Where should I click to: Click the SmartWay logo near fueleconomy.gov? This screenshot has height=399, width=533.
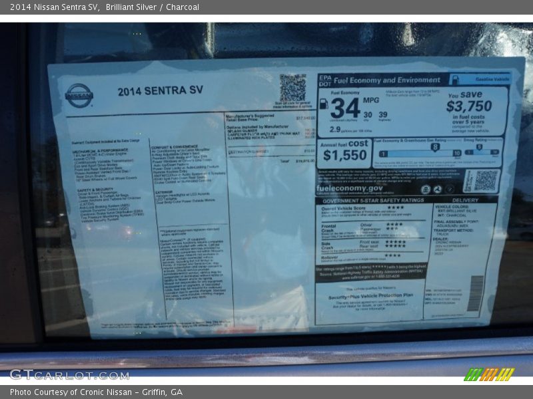(438, 190)
